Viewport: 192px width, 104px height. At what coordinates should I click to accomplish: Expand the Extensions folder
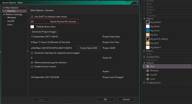pos(144,60)
